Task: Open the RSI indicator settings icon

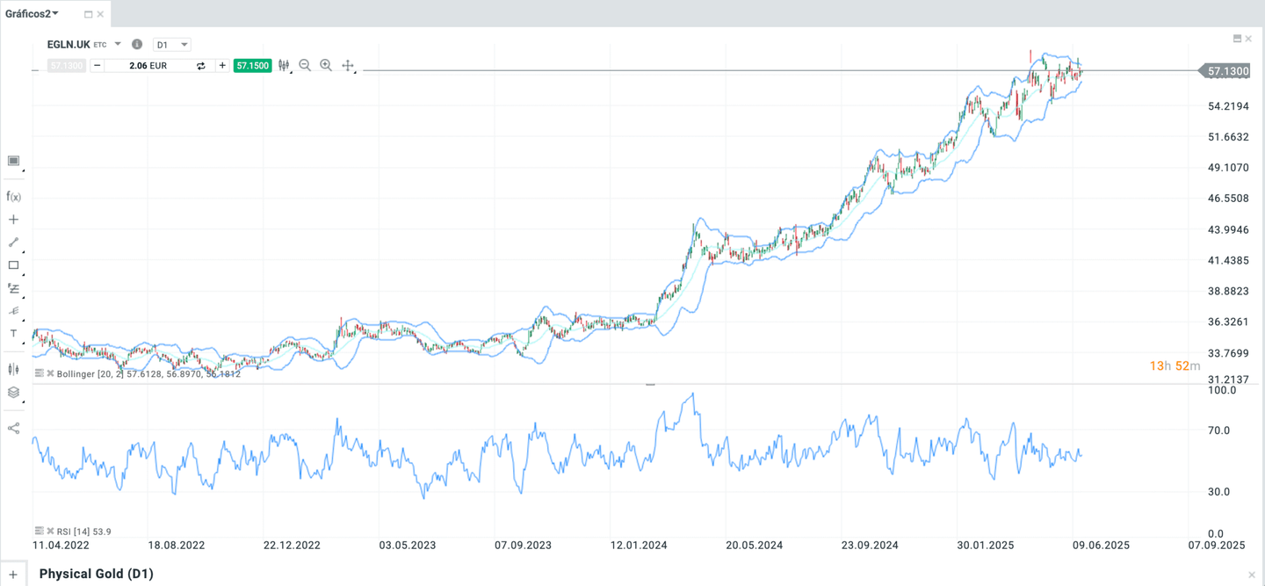Action: click(x=40, y=532)
